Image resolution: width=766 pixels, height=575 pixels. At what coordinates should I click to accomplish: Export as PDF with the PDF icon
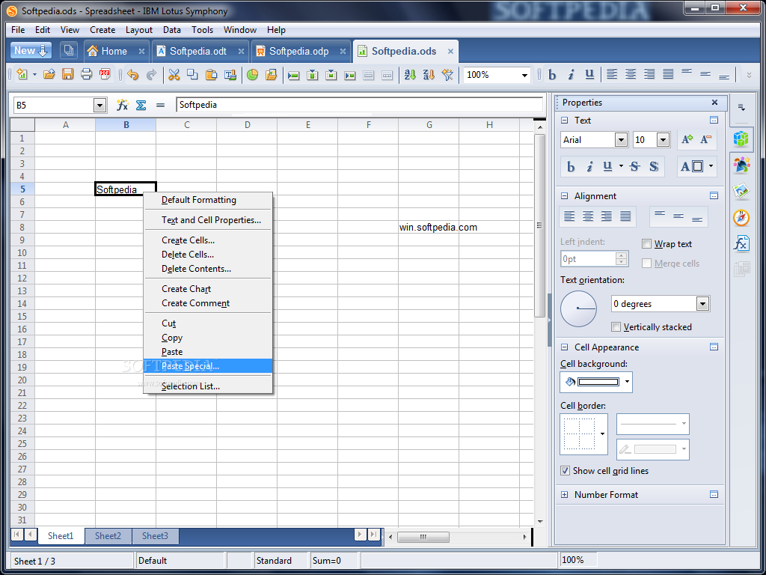[105, 74]
